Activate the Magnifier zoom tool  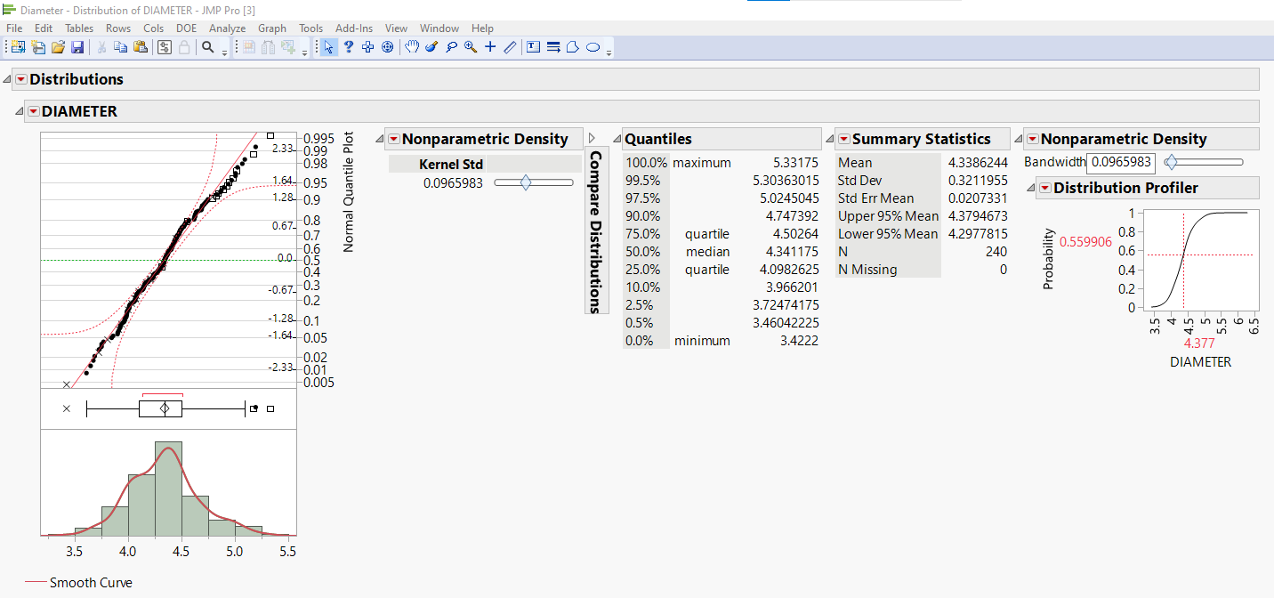click(x=471, y=47)
